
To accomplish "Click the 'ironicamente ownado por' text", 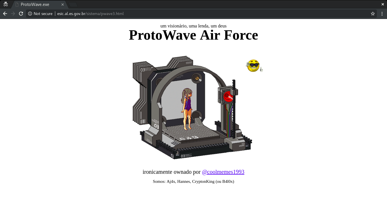I will [172, 172].
